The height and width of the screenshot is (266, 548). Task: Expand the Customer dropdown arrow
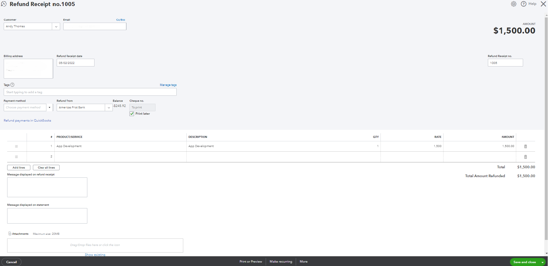56,26
